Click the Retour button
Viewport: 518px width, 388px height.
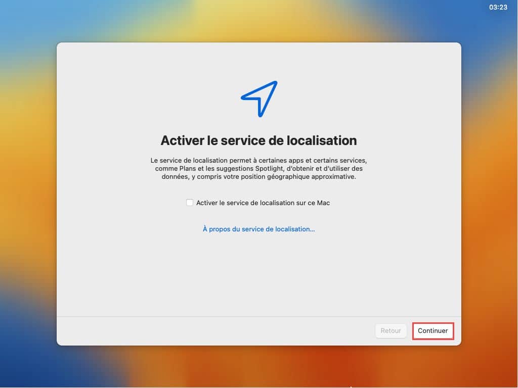tap(391, 330)
